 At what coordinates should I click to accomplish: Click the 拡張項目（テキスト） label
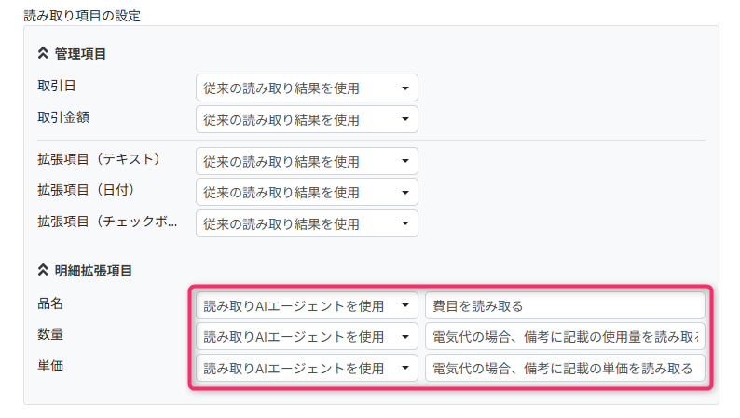coord(99,159)
